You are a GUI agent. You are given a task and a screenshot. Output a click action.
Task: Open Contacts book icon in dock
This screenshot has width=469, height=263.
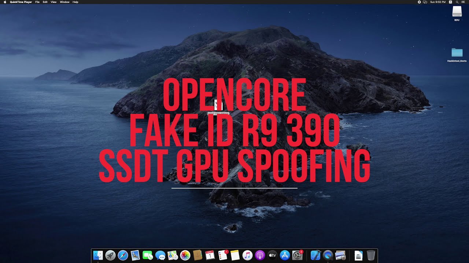[197, 255]
